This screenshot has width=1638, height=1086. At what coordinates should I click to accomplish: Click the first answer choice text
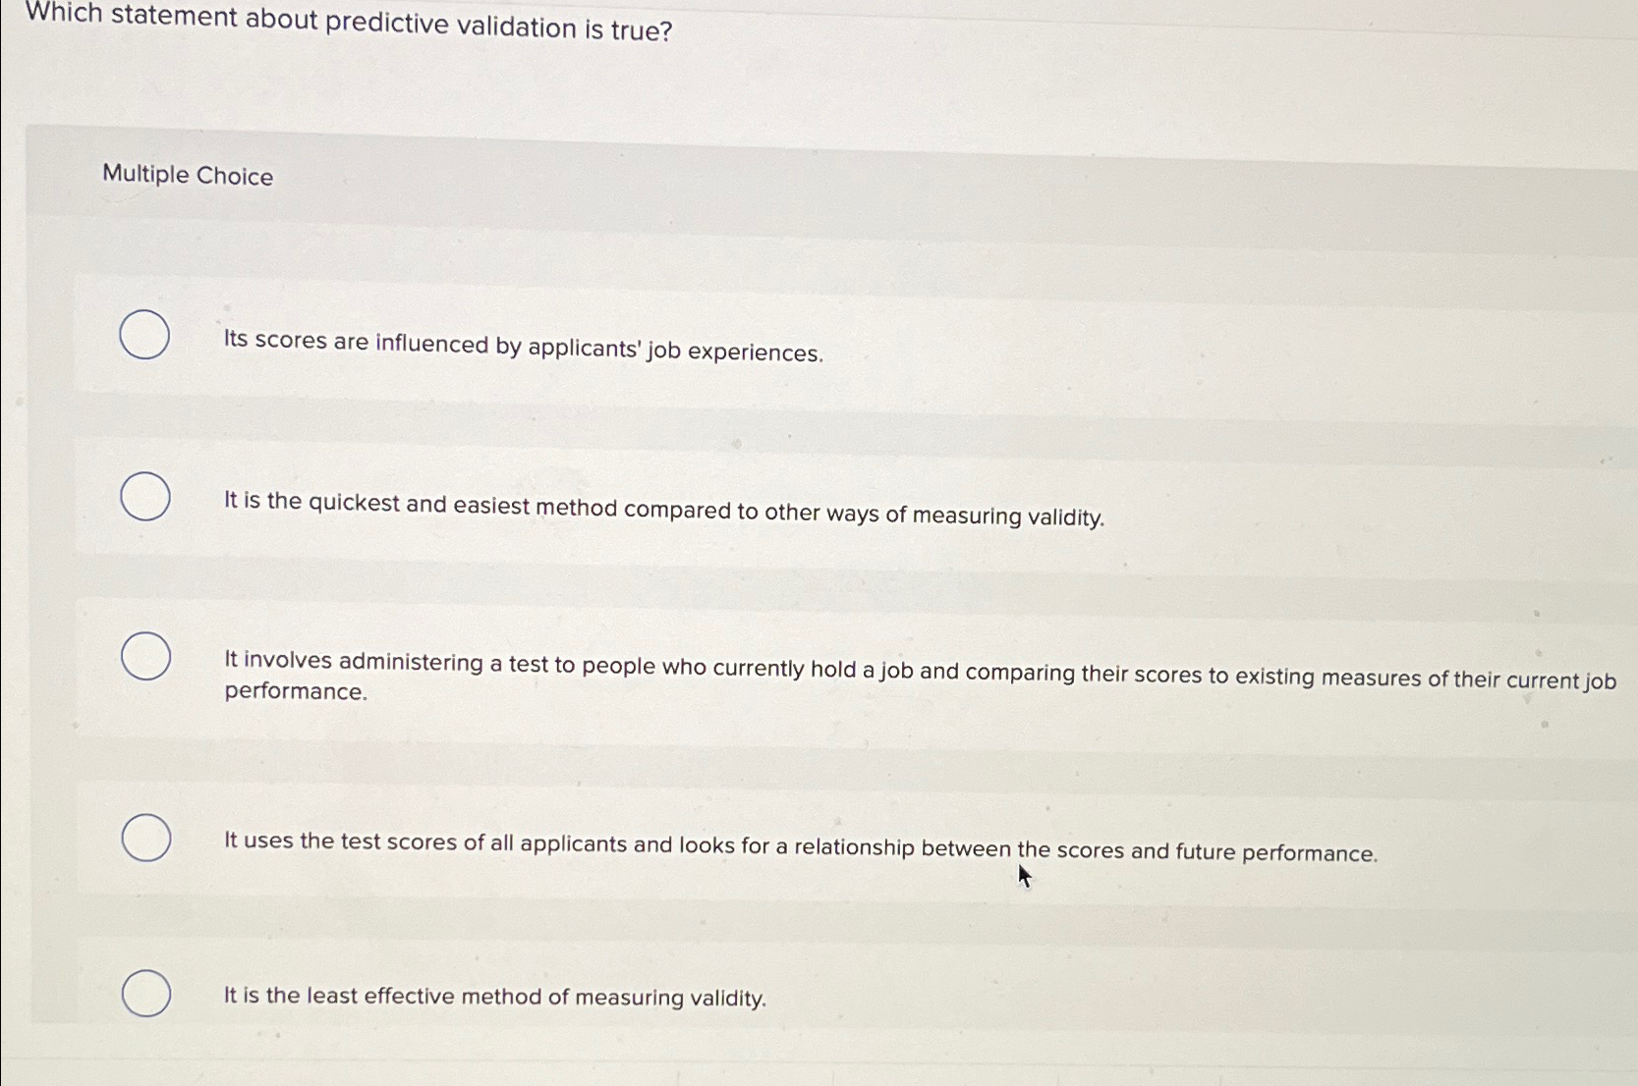pyautogui.click(x=523, y=346)
